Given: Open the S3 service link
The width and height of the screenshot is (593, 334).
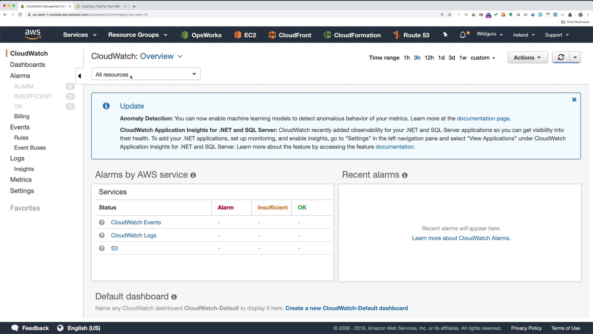Looking at the screenshot, I should pyautogui.click(x=114, y=248).
